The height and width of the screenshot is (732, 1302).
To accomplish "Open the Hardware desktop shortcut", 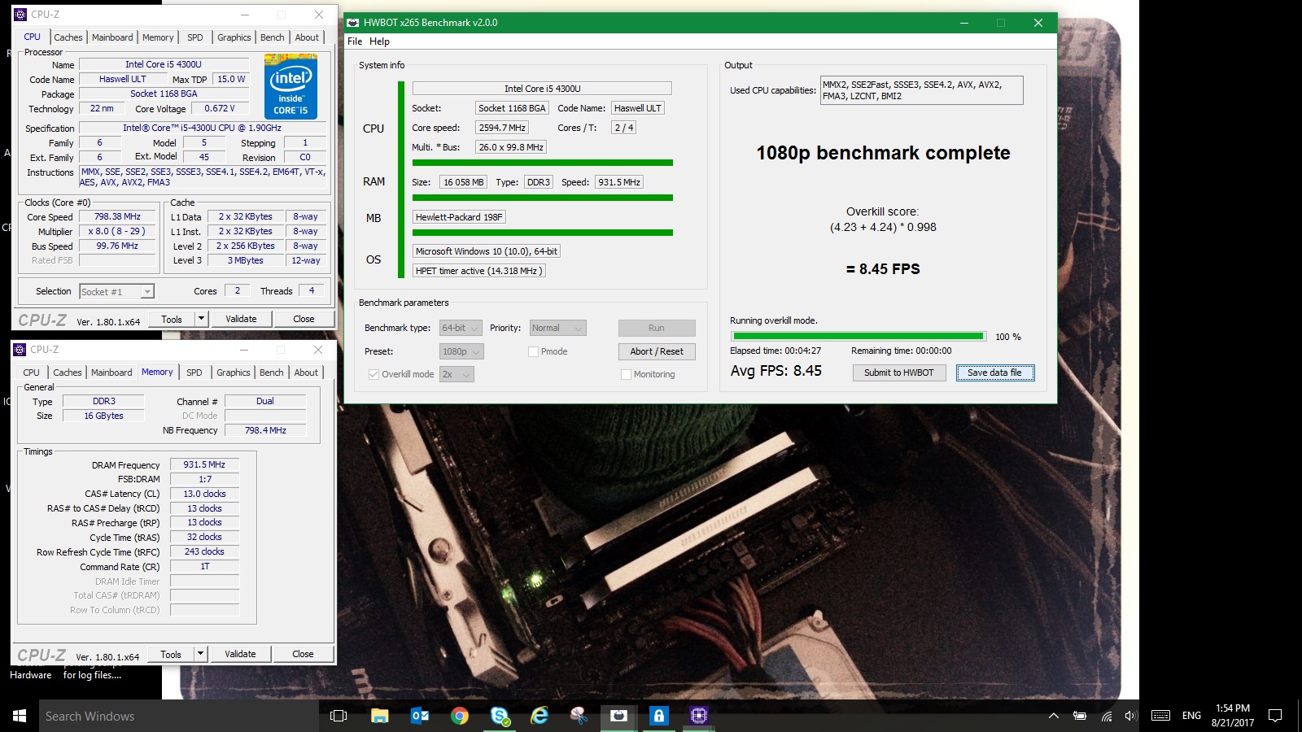I will (x=31, y=674).
